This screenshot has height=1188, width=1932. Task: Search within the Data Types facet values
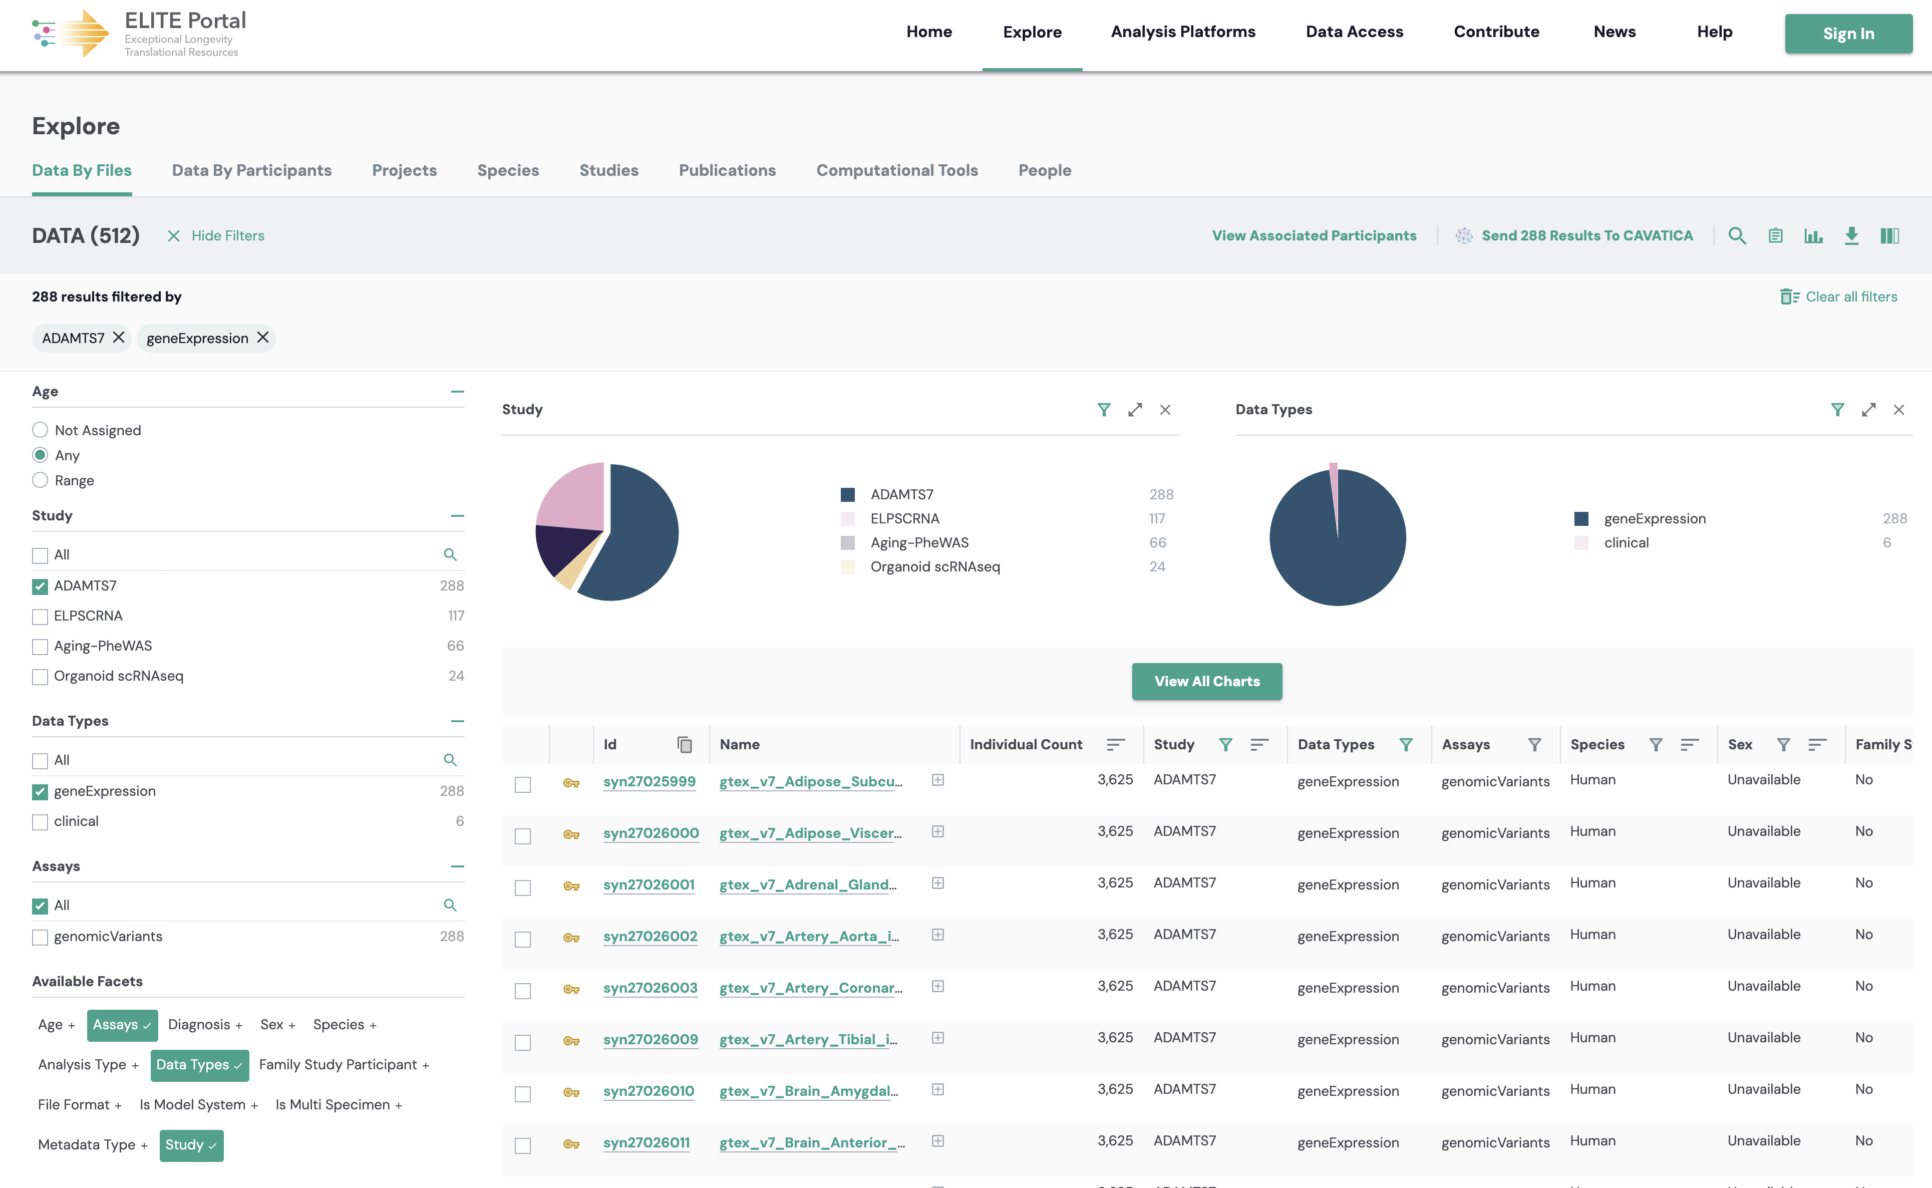[450, 760]
